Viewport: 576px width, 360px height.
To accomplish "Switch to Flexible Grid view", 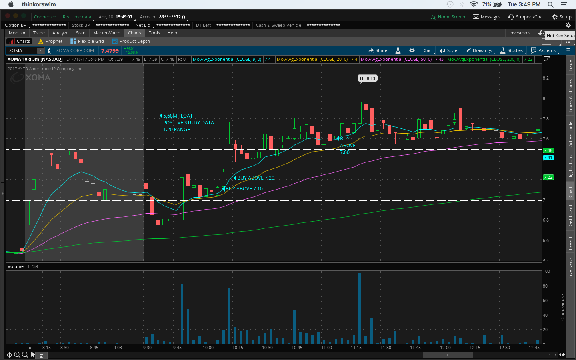I will pyautogui.click(x=87, y=41).
